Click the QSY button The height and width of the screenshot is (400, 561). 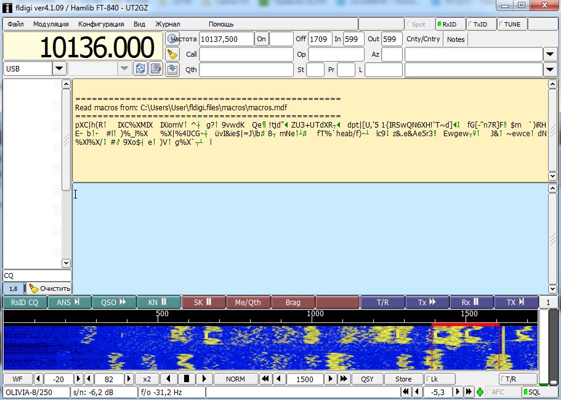click(x=367, y=379)
